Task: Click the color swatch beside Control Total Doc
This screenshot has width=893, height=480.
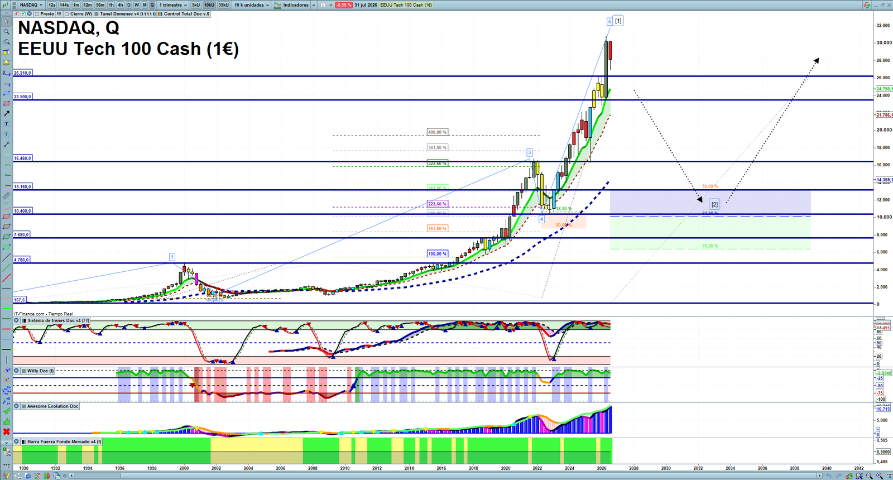Action: pyautogui.click(x=160, y=14)
